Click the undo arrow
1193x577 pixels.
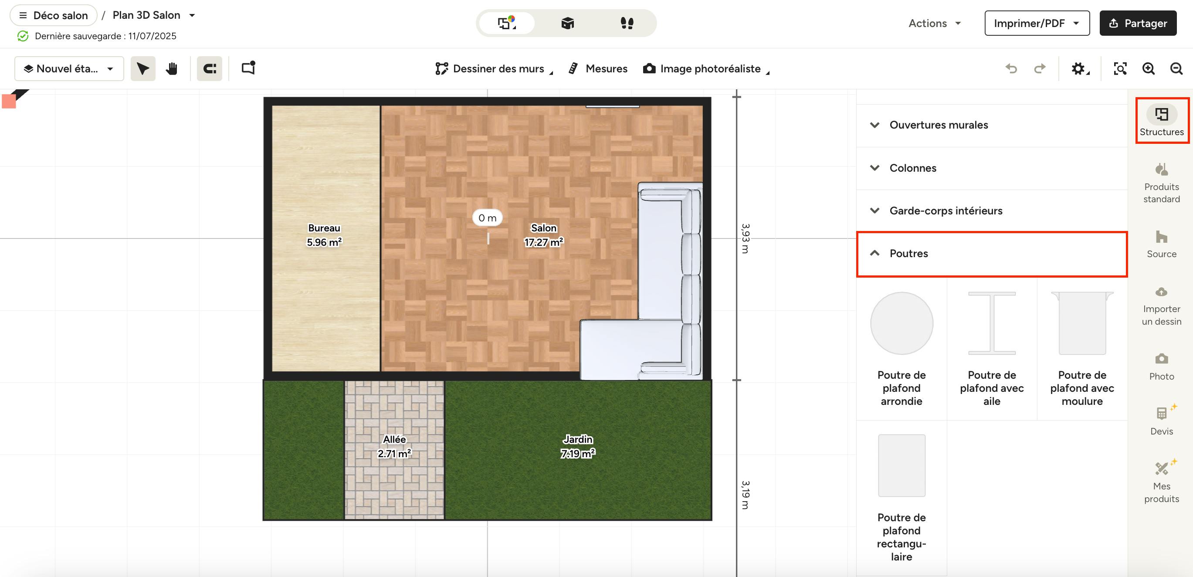1011,68
